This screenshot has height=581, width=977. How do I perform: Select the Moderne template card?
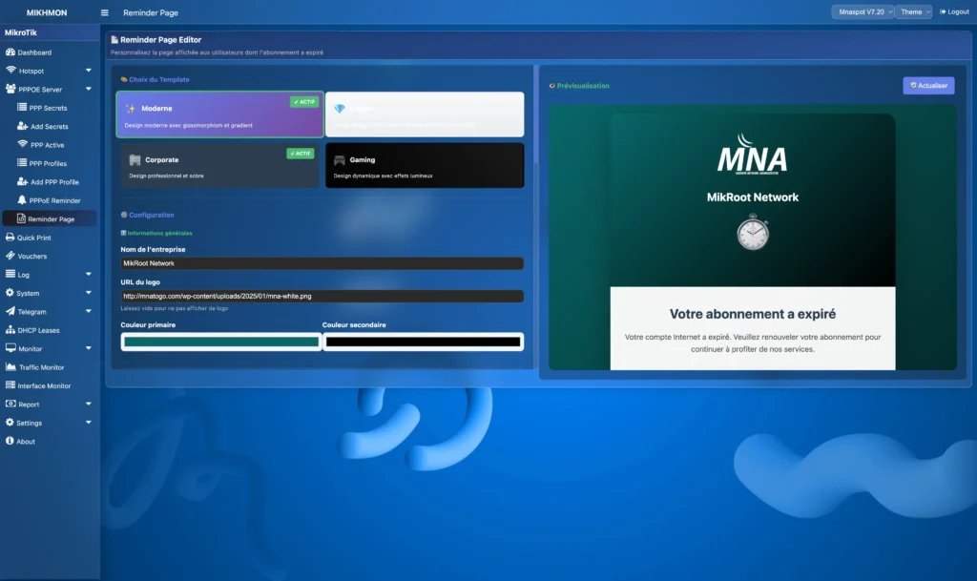(219, 114)
